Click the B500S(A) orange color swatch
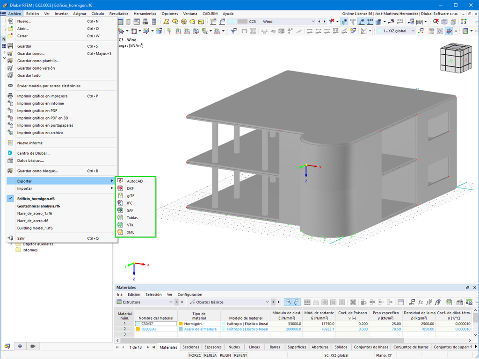The height and width of the screenshot is (359, 479). tap(138, 329)
